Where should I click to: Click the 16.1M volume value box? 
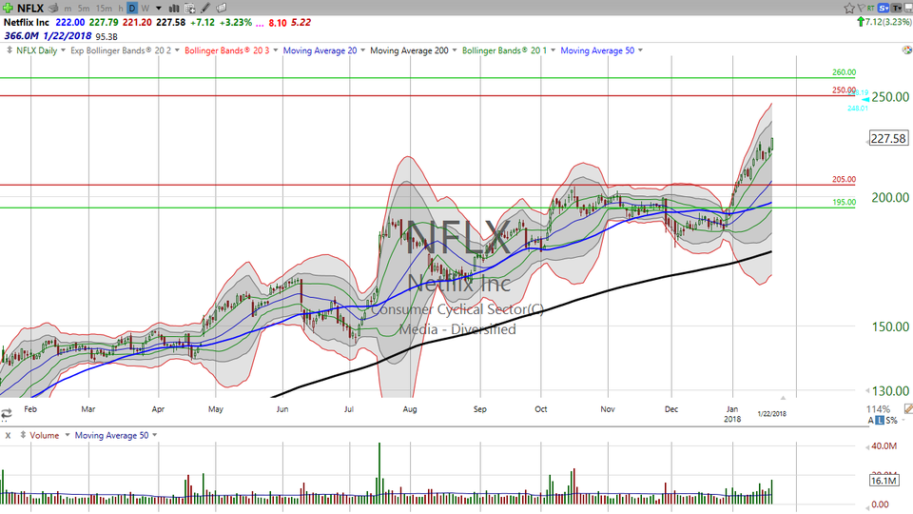click(884, 481)
